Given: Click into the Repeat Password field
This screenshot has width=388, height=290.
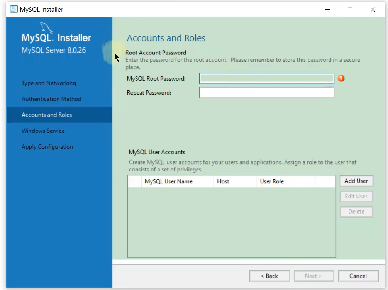Looking at the screenshot, I should tap(266, 93).
